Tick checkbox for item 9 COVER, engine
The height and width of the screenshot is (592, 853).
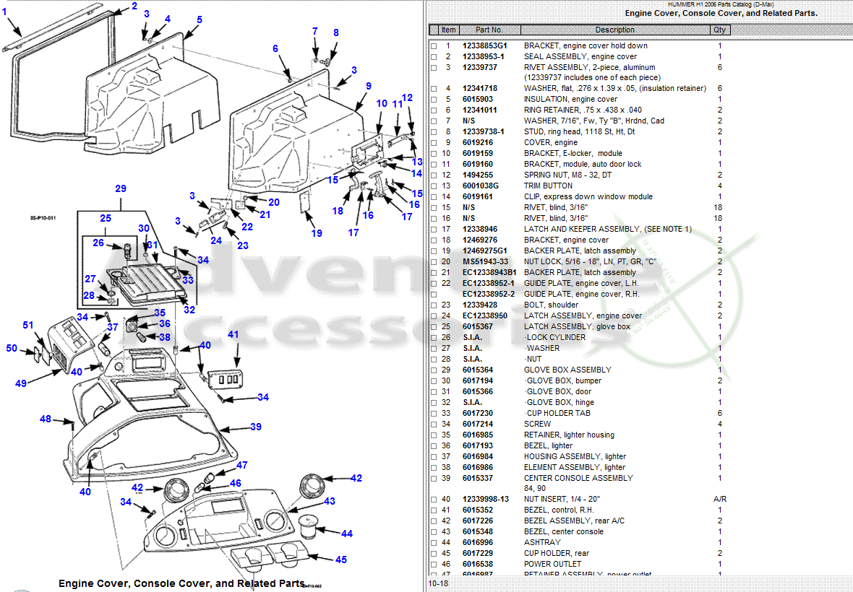(434, 143)
